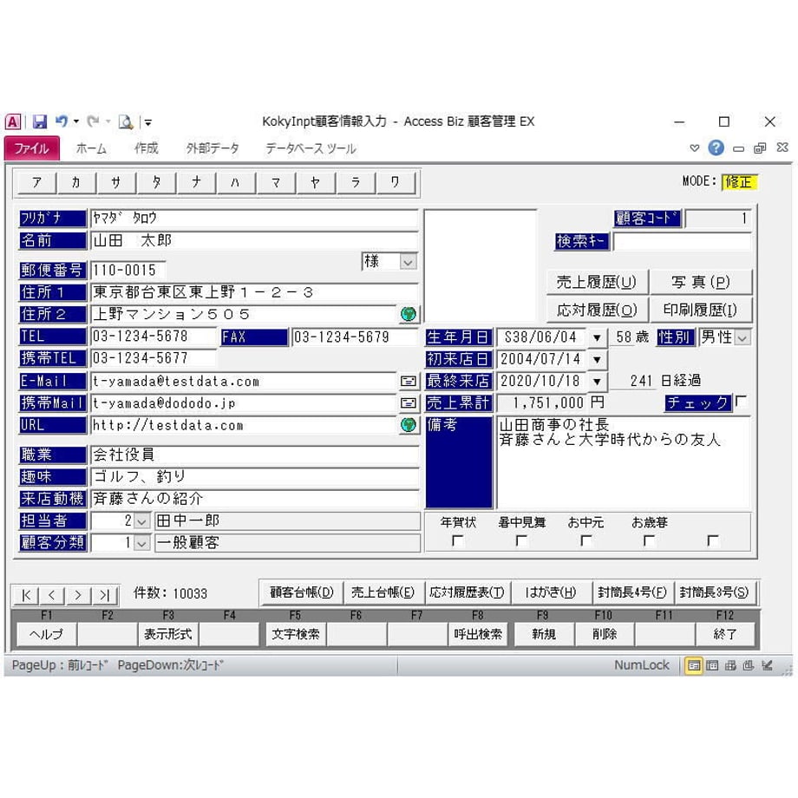The height and width of the screenshot is (798, 798).
Task: Click はがき(H) print button
Action: point(551,592)
